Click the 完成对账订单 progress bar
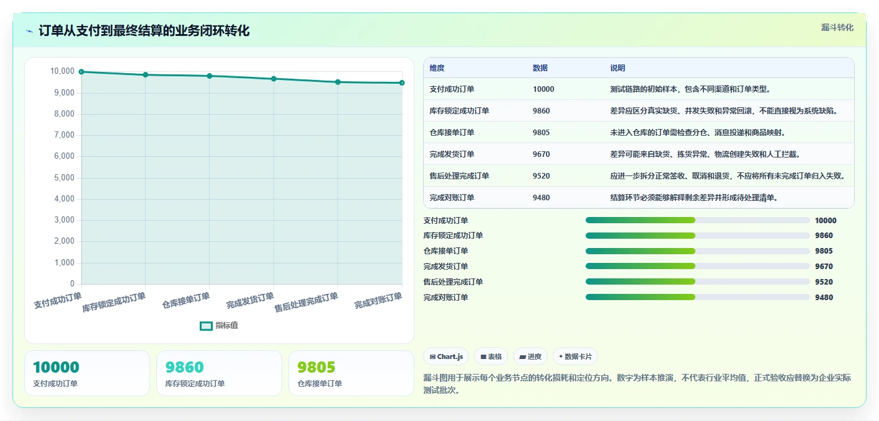The height and width of the screenshot is (421, 879). pyautogui.click(x=698, y=297)
